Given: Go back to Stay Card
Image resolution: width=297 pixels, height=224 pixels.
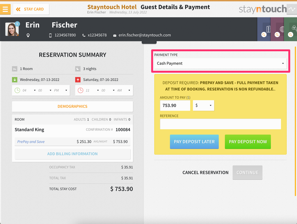Looking at the screenshot, I should 31,9.
